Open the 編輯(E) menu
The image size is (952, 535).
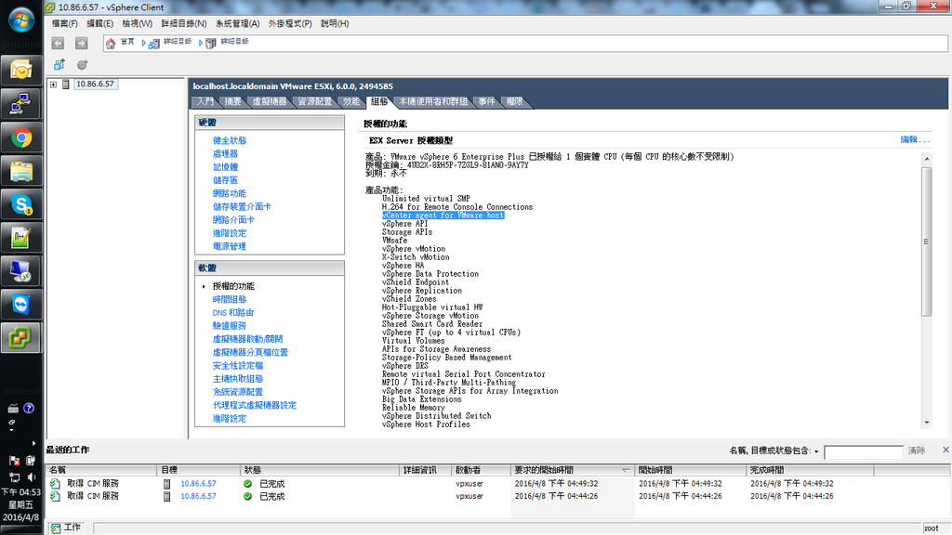pos(99,23)
